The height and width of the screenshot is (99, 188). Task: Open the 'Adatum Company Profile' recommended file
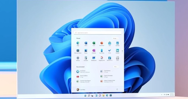(108, 81)
